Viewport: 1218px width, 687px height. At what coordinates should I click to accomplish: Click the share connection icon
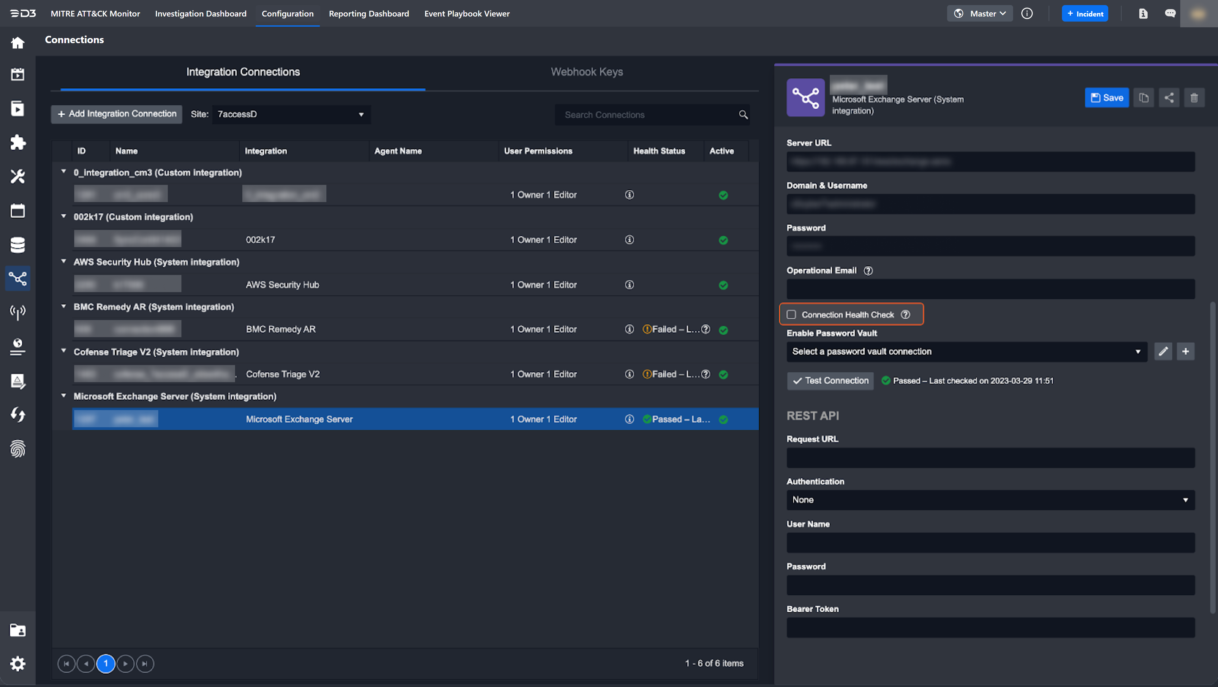pyautogui.click(x=1169, y=98)
